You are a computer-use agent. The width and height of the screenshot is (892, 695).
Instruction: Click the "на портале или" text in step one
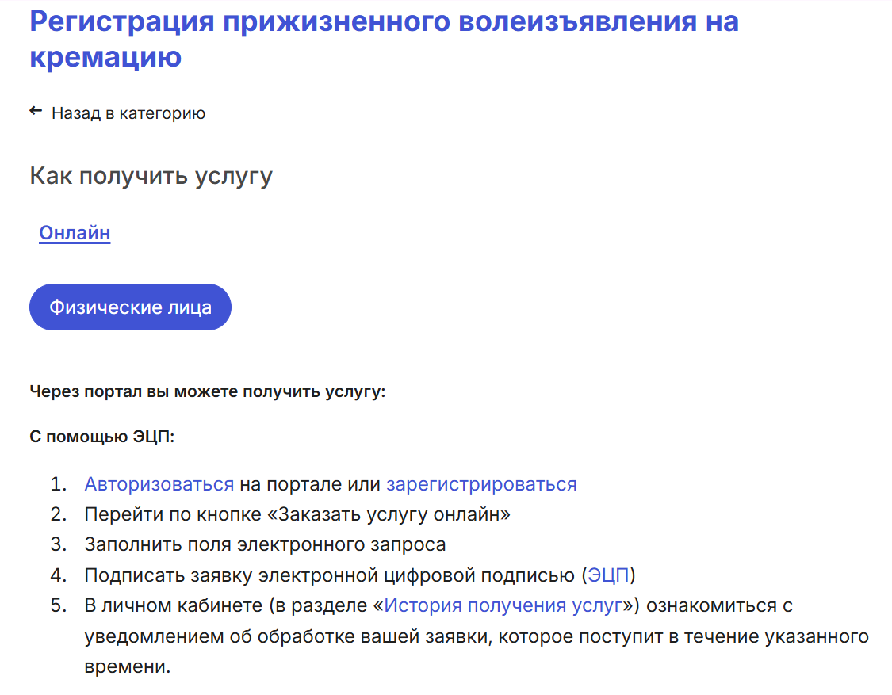(310, 484)
